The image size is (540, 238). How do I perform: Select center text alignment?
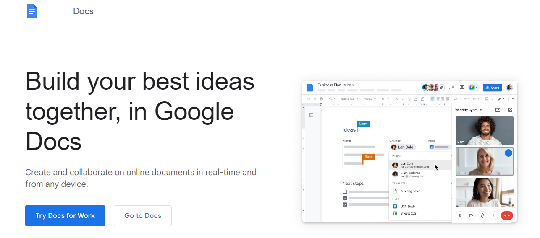click(438, 99)
